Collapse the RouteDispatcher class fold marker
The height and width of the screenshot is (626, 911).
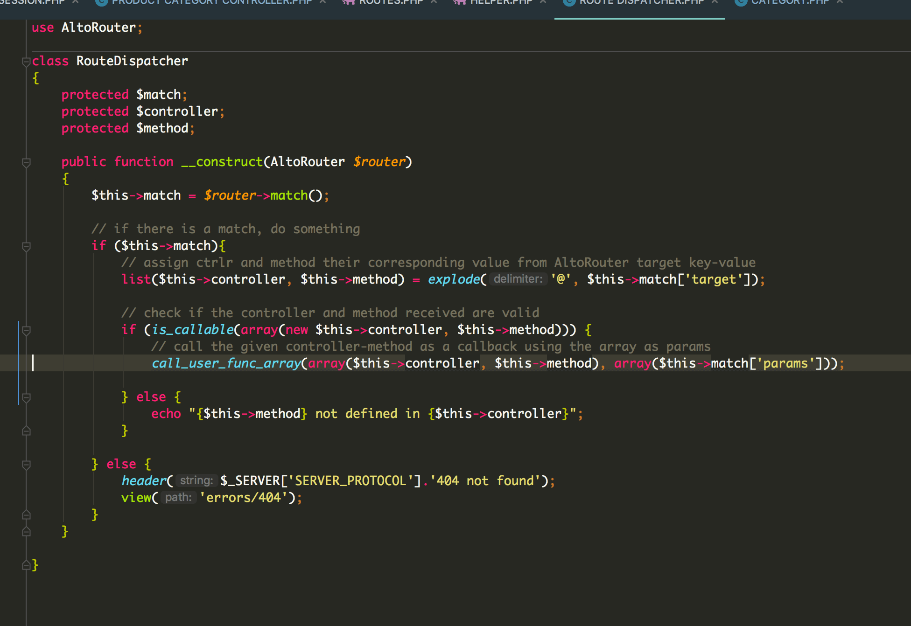[x=27, y=62]
